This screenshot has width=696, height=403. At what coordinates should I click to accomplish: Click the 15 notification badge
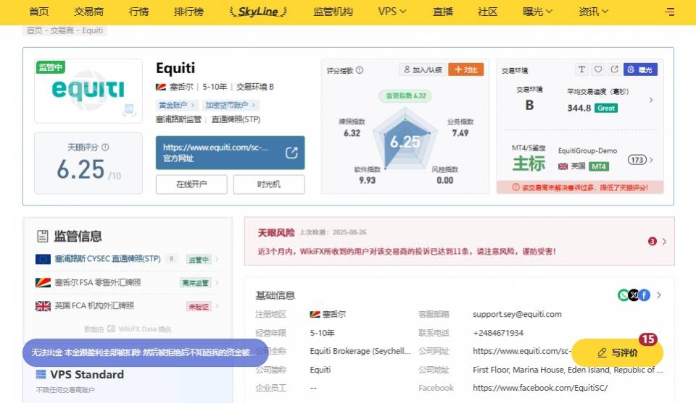pyautogui.click(x=648, y=339)
